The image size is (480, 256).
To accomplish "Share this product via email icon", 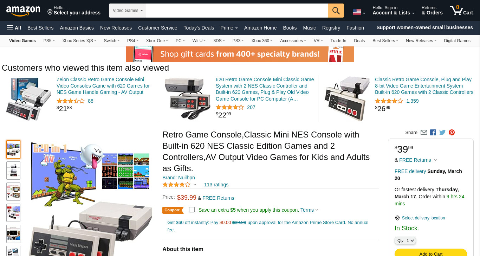I will pos(424,133).
